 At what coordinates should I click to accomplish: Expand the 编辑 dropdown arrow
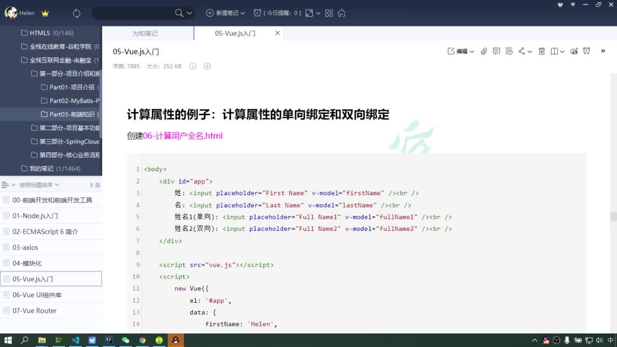(x=472, y=52)
